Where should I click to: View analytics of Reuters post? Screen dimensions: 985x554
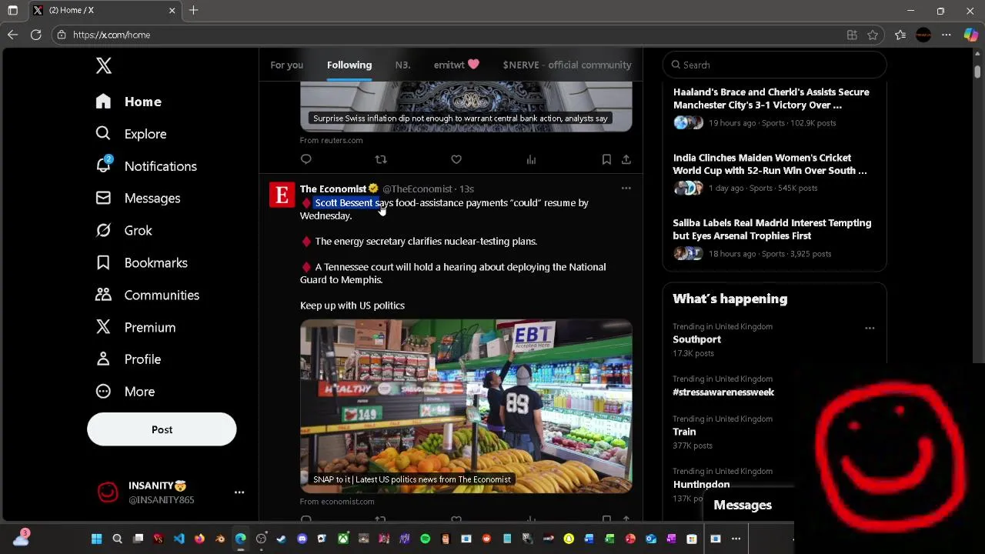tap(531, 159)
